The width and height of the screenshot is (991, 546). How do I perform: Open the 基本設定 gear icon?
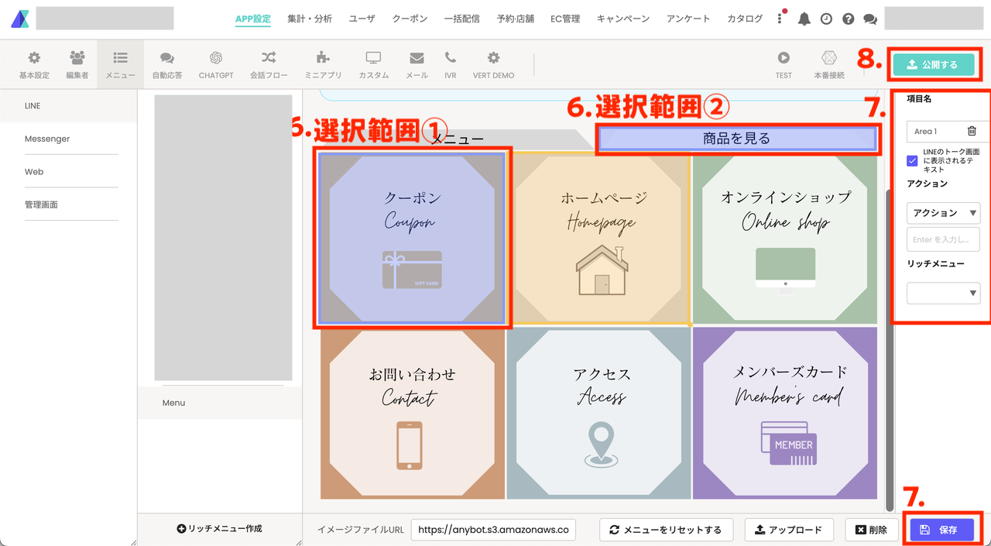click(x=34, y=58)
